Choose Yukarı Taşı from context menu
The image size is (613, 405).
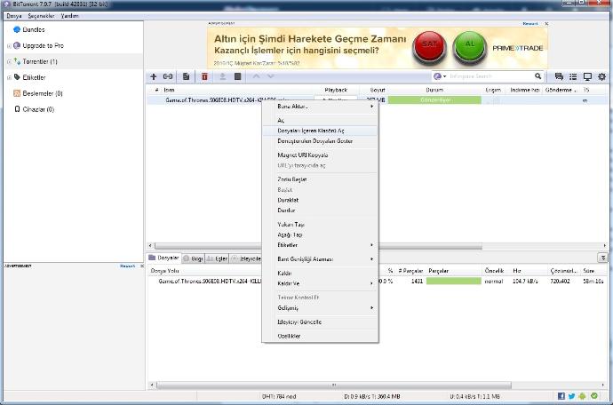[x=320, y=225]
